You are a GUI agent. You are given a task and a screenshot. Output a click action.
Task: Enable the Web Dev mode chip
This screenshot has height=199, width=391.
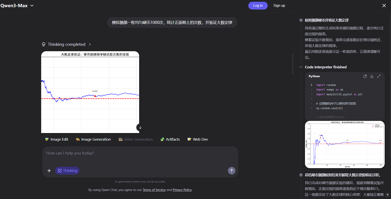pyautogui.click(x=197, y=139)
